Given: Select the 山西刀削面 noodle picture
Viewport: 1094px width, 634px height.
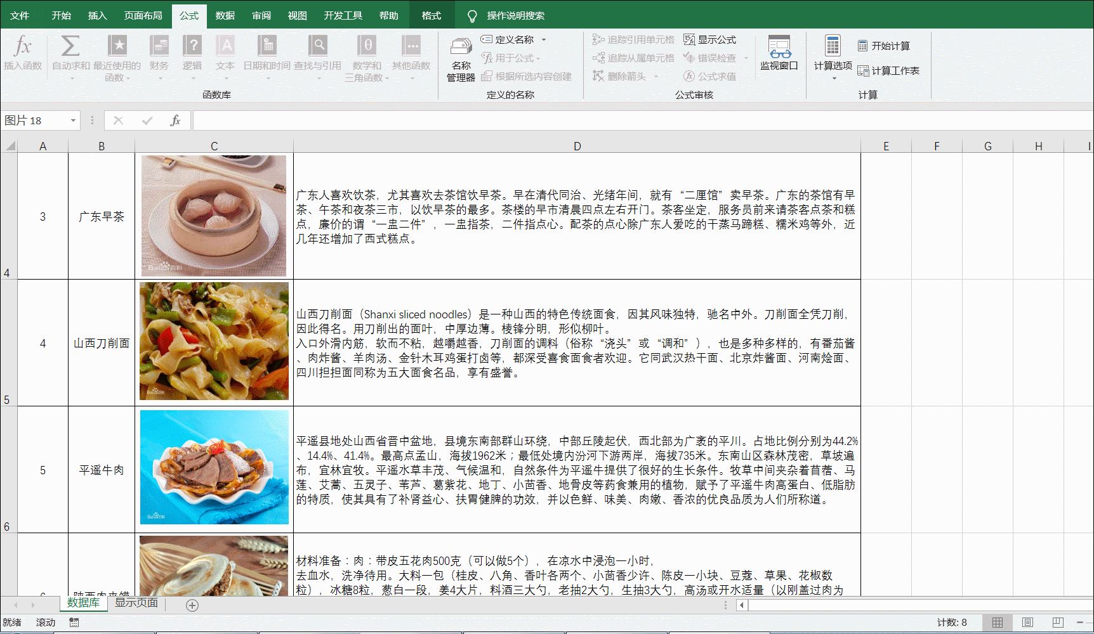Looking at the screenshot, I should 214,341.
